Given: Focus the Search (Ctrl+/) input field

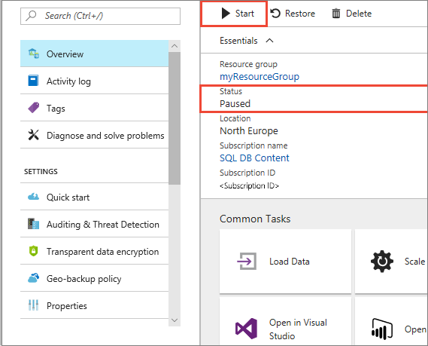Looking at the screenshot, I should (x=101, y=16).
